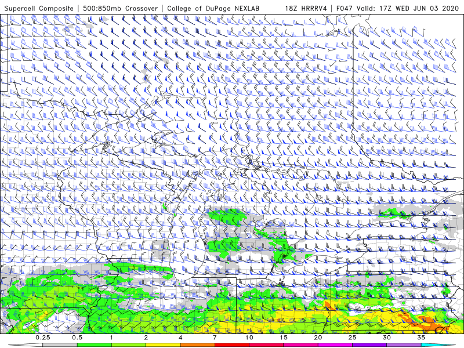Select the lime green 1–2 legend swatch
464x348 pixels.
[129, 345]
